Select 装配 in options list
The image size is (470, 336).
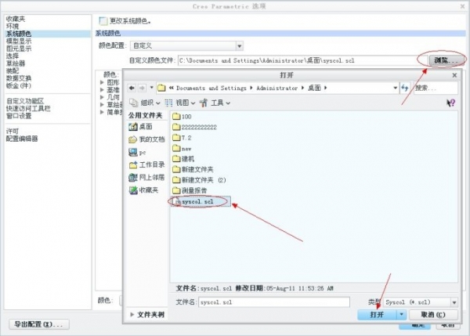pyautogui.click(x=13, y=70)
